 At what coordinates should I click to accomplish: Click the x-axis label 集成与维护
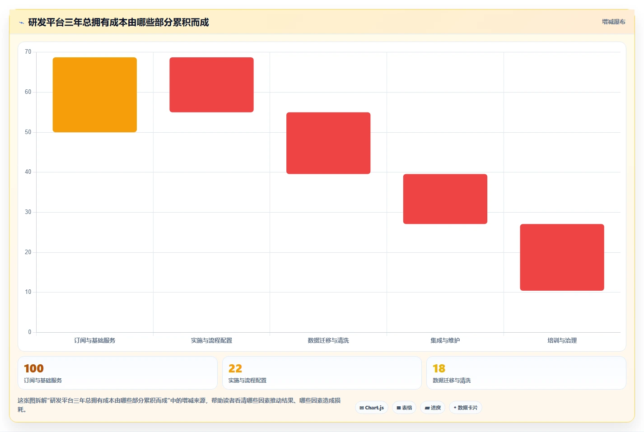[x=445, y=340]
